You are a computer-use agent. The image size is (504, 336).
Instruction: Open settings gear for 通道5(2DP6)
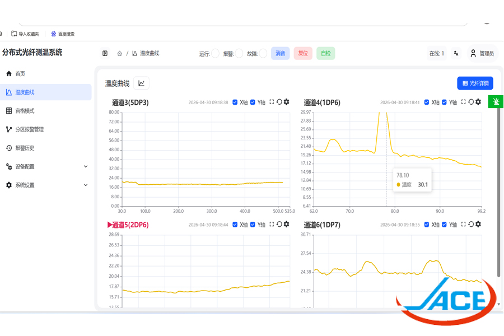coord(286,224)
